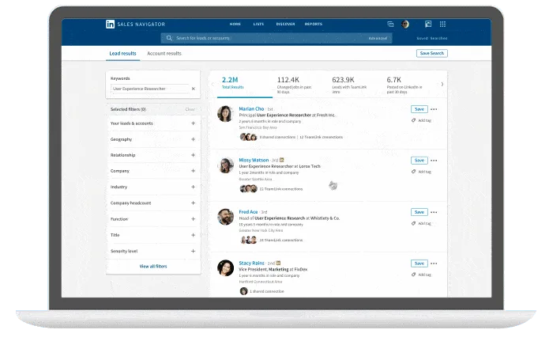View Fred Ace's TeamLink connection avatars
Screen dimensions: 553x341
(x=248, y=241)
